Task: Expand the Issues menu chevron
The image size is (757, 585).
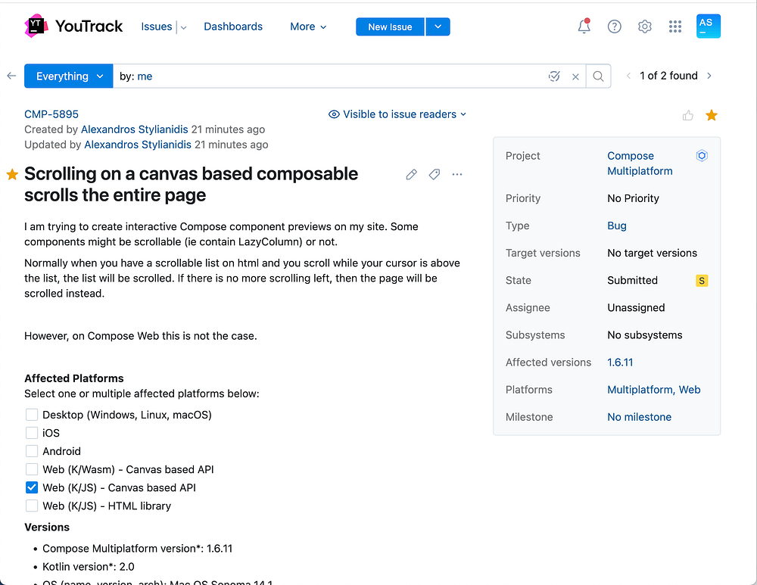Action: pyautogui.click(x=183, y=27)
